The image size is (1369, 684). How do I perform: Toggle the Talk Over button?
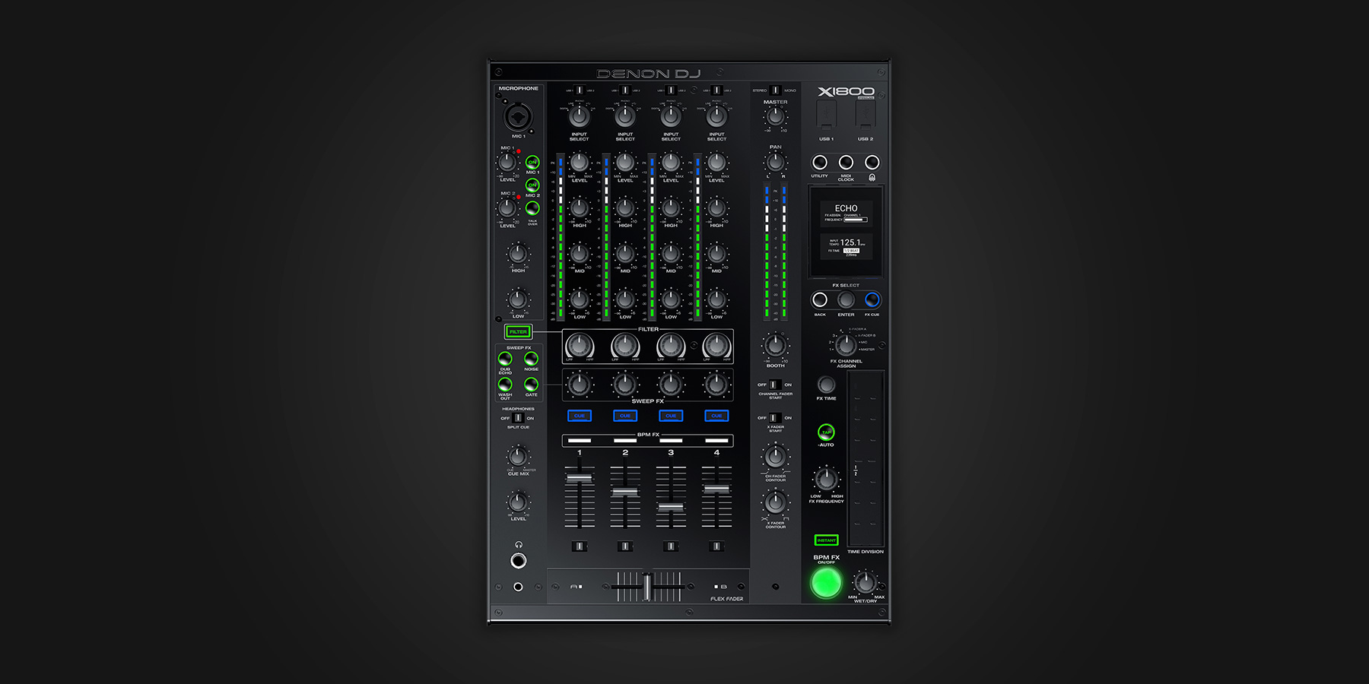coord(532,207)
